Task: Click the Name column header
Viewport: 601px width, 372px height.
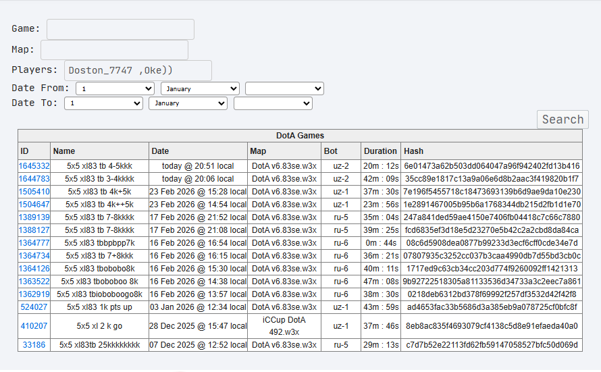Action: [x=100, y=151]
